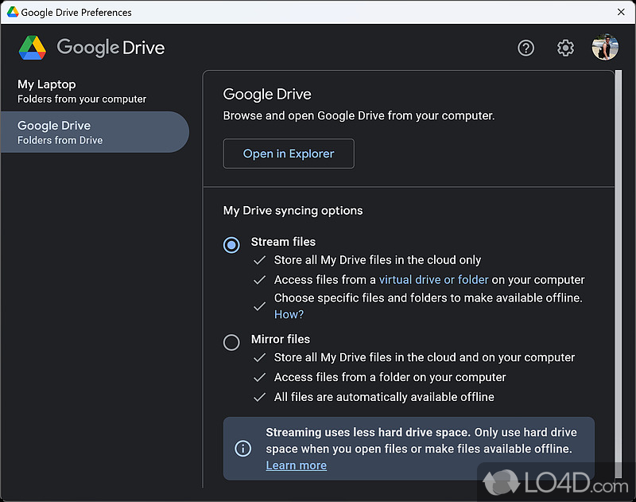Viewport: 636px width, 502px height.
Task: Click the Drive icon in the title bar
Action: (x=11, y=12)
